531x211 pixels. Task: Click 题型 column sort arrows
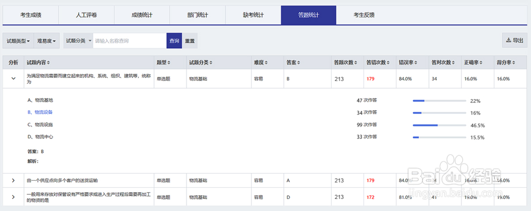point(169,63)
